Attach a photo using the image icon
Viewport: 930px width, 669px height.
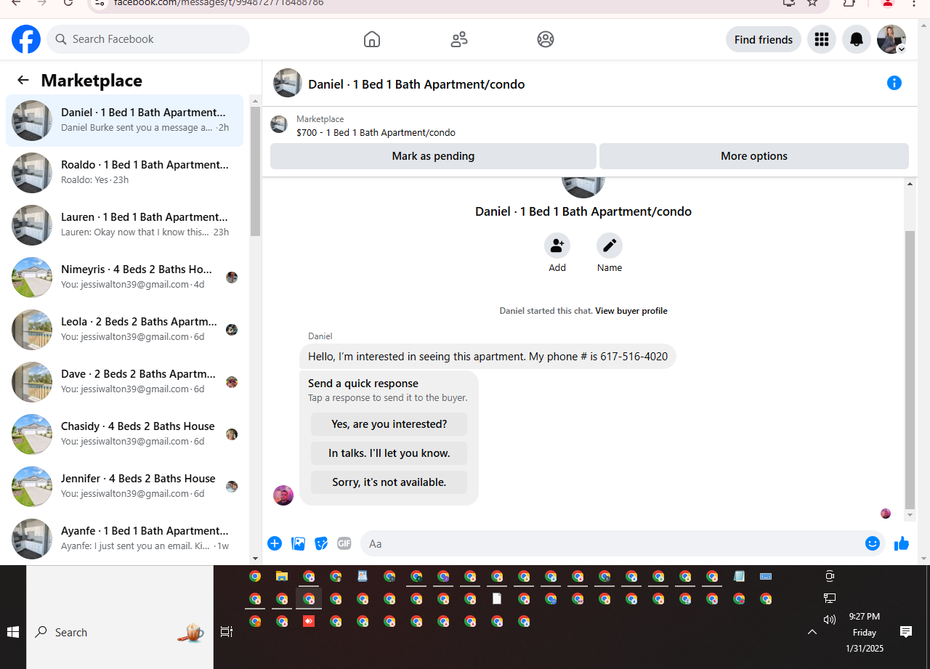[298, 543]
